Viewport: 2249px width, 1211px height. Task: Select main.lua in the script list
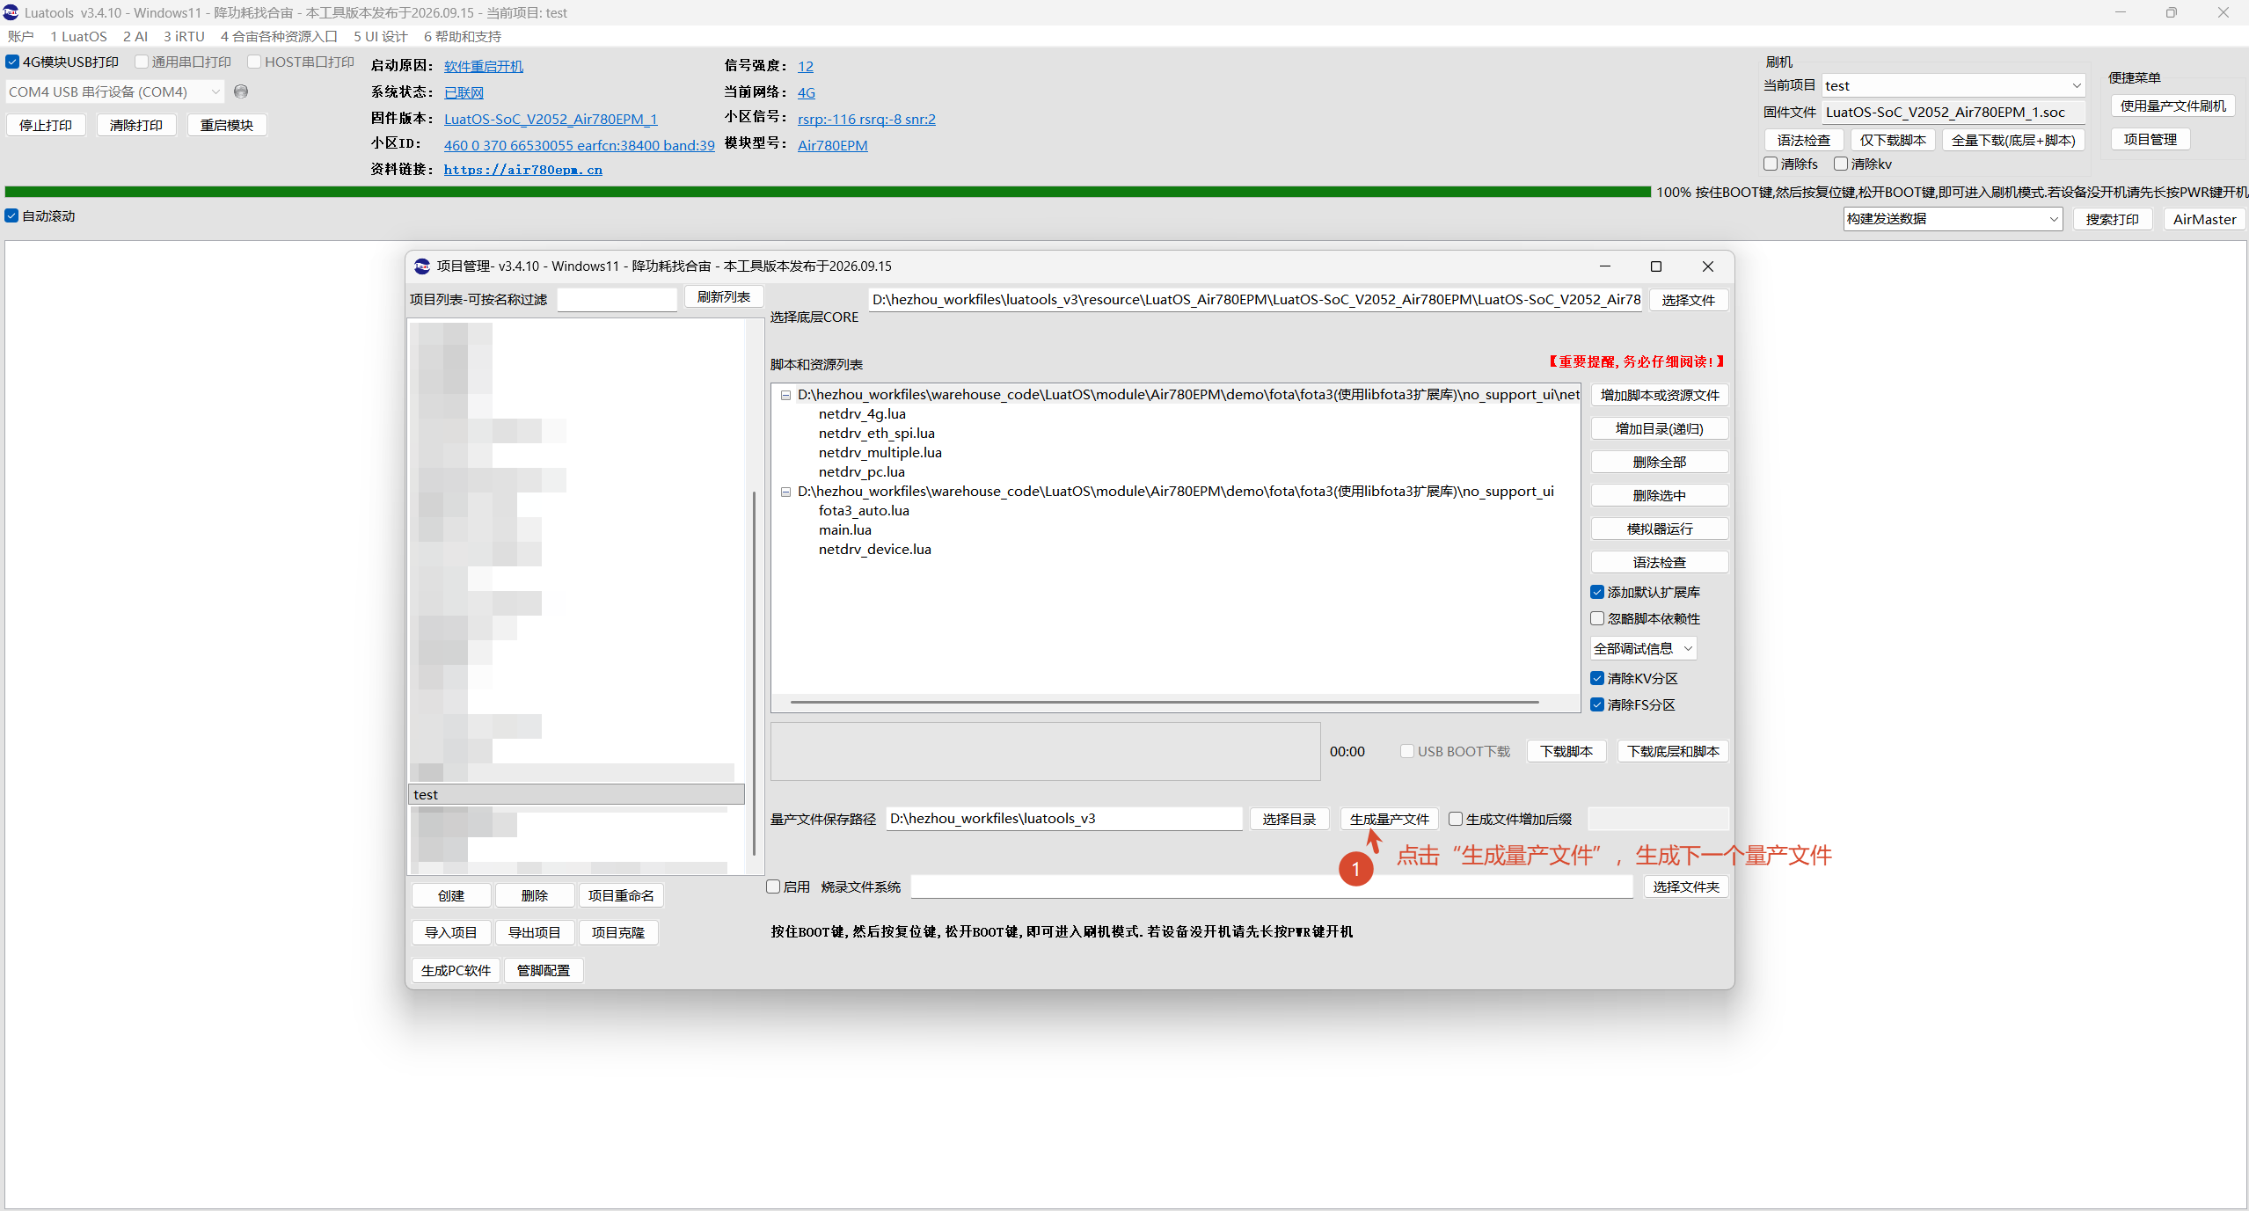click(x=844, y=529)
